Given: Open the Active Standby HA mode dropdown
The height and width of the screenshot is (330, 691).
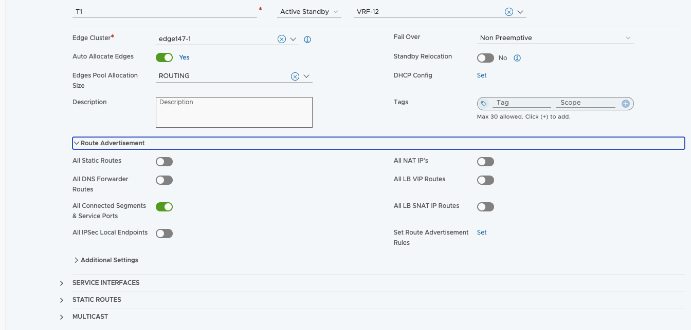Looking at the screenshot, I should point(308,12).
